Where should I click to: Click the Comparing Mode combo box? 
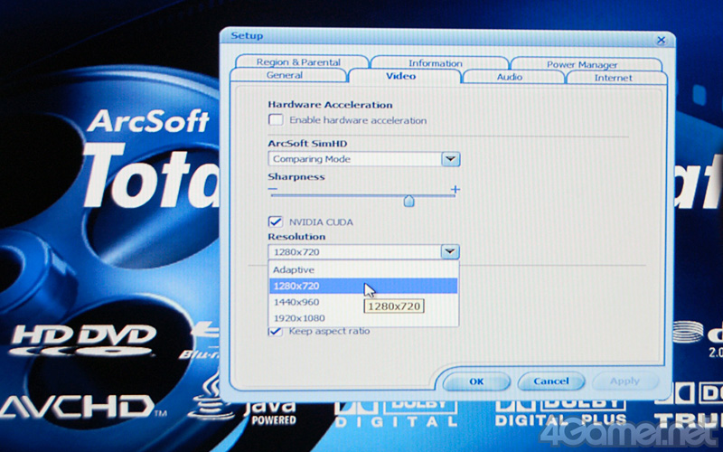click(364, 159)
